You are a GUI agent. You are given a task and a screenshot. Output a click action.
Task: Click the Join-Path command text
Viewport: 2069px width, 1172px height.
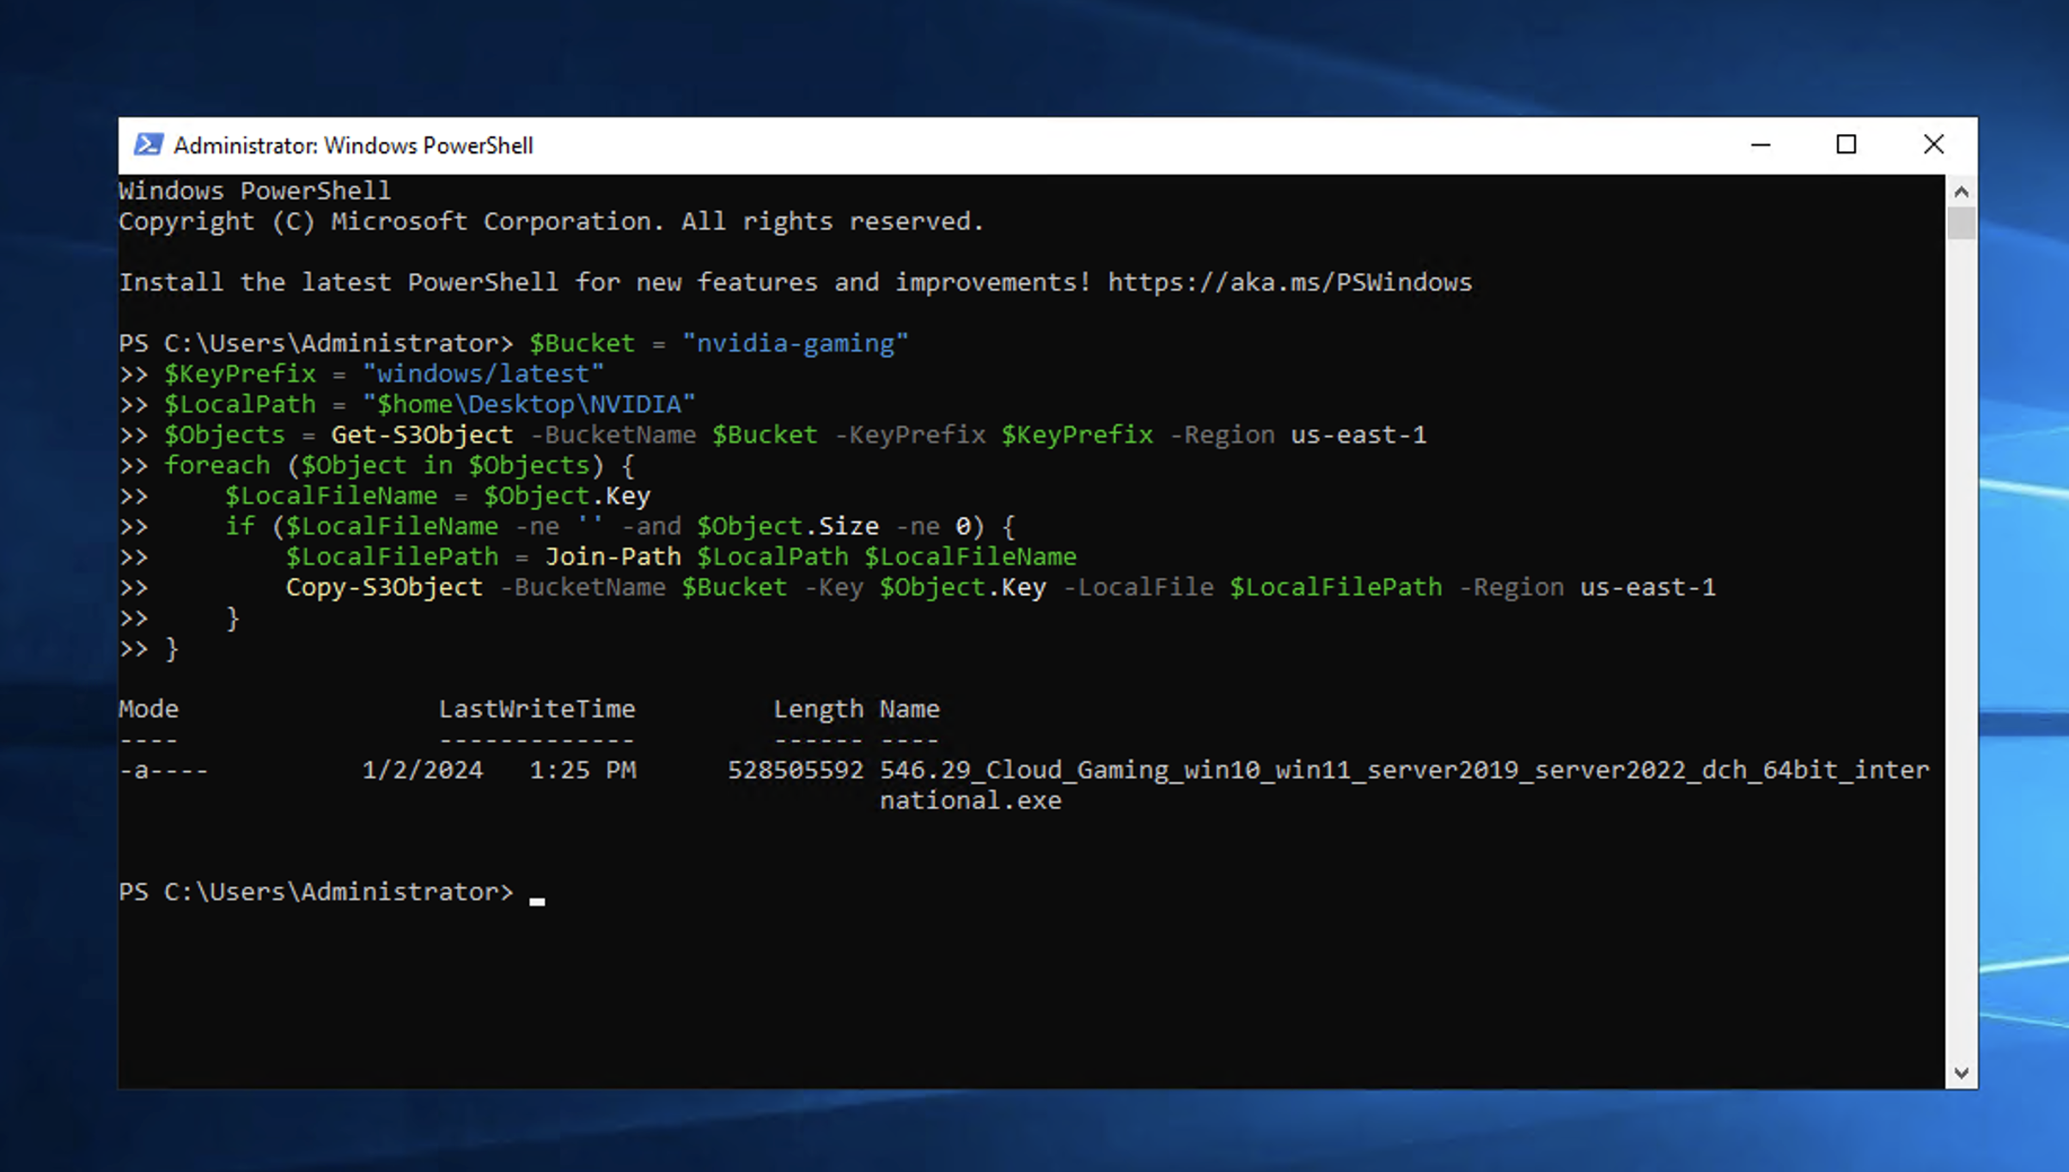click(613, 557)
